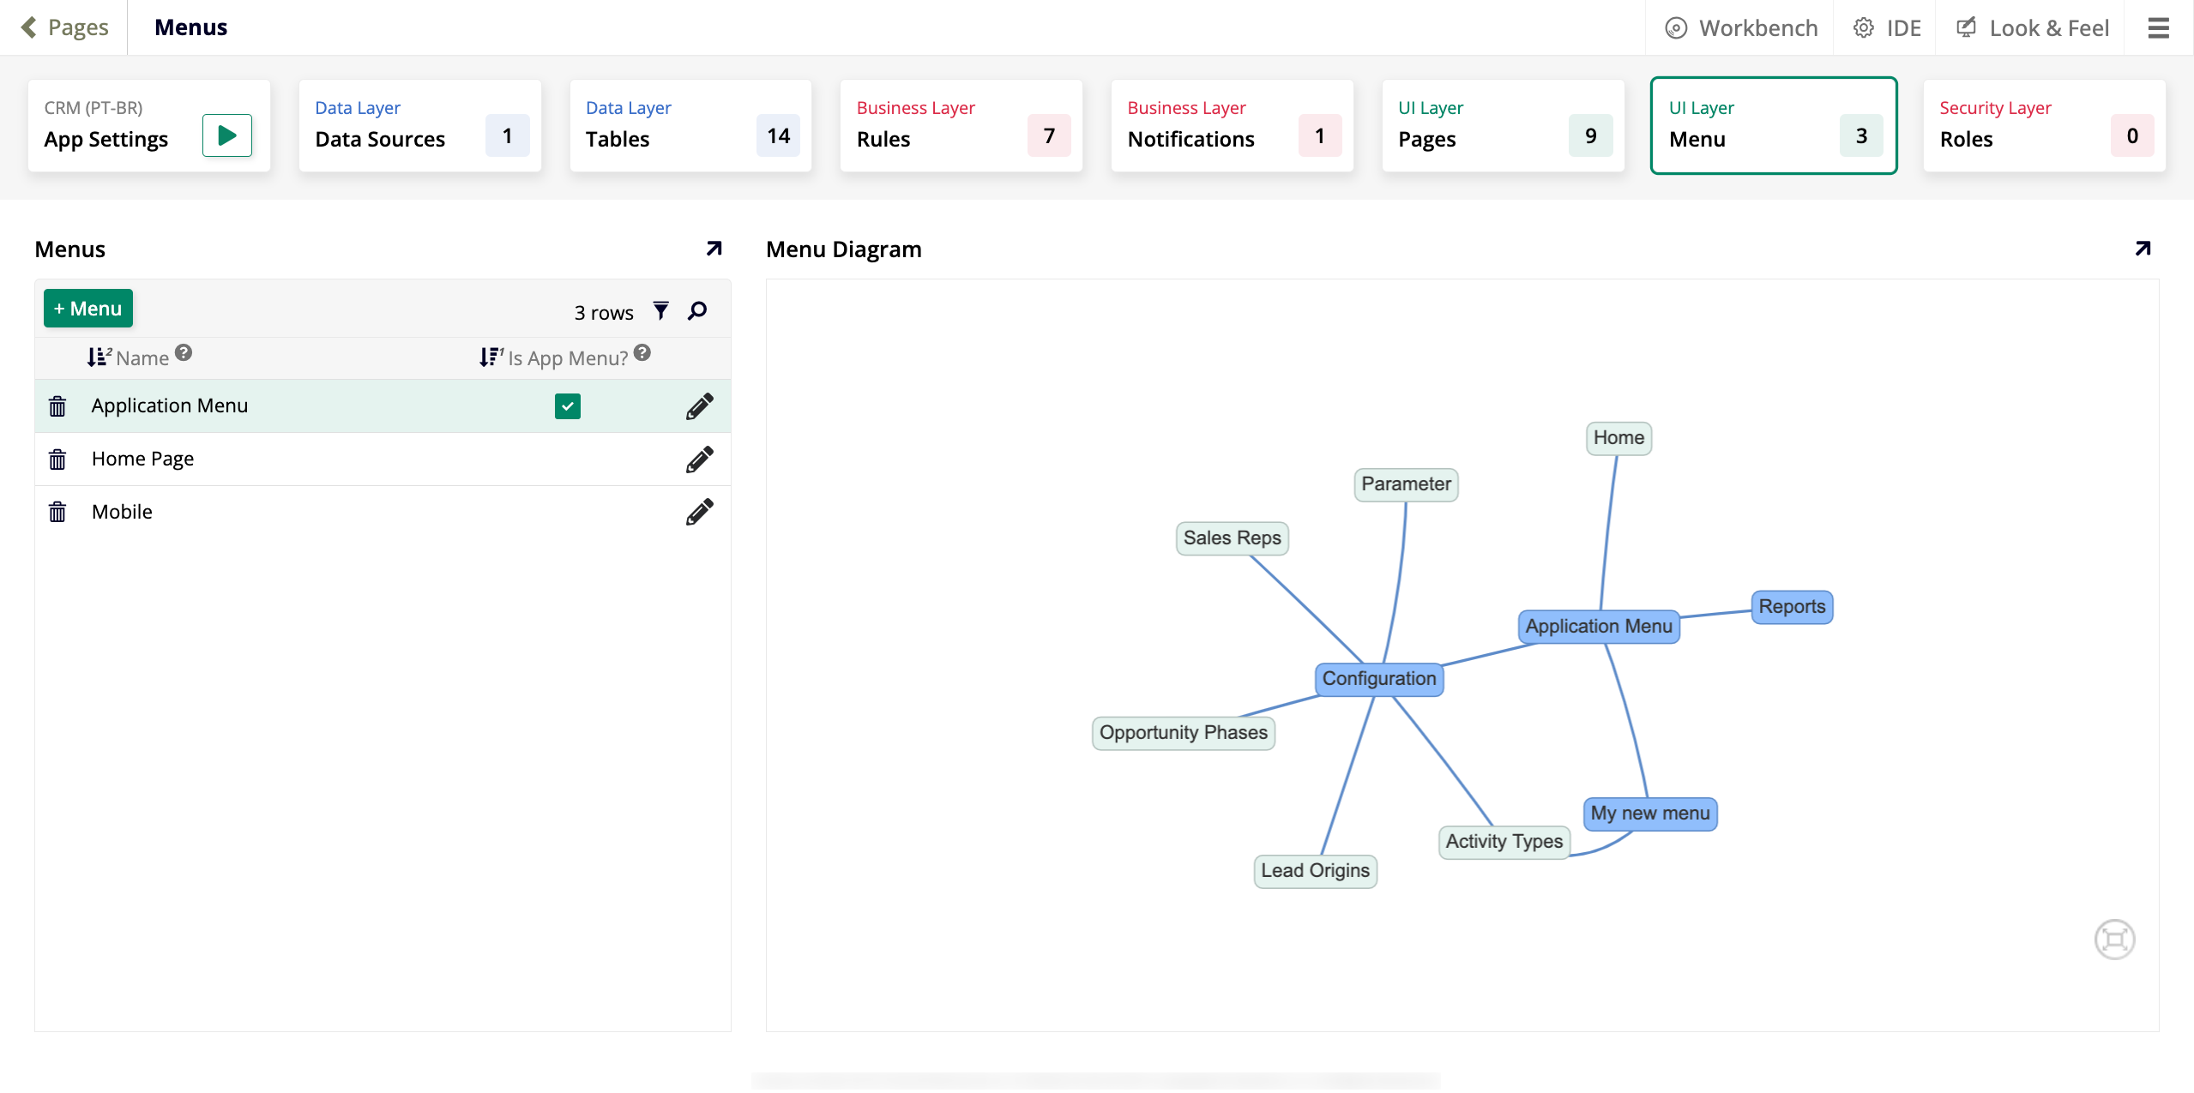This screenshot has height=1093, width=2194.
Task: Edit the Mobile menu with pencil icon
Action: click(x=699, y=512)
